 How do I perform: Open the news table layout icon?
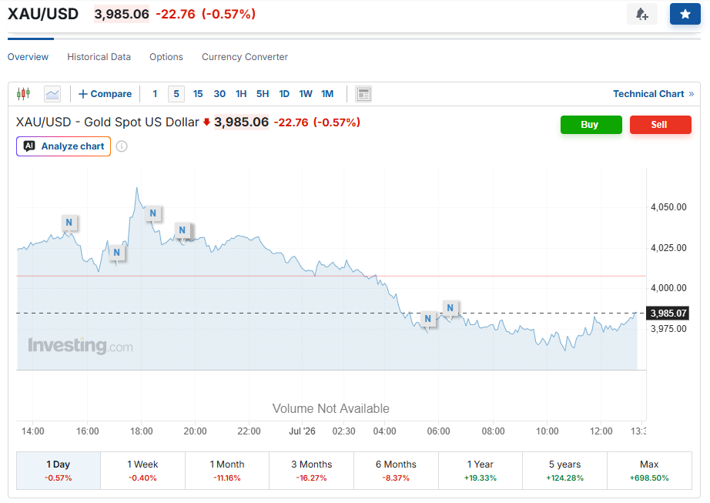[363, 94]
